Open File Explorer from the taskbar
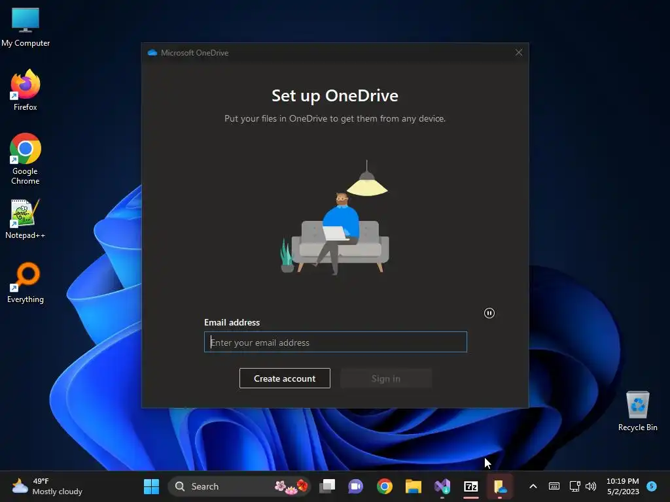This screenshot has width=670, height=502. 414,486
